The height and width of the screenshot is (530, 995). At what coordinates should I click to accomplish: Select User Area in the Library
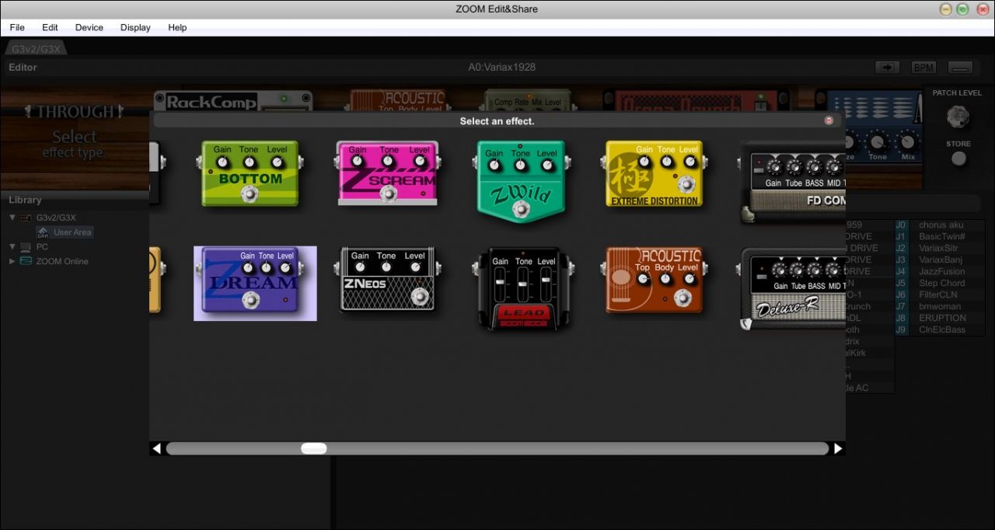(64, 232)
